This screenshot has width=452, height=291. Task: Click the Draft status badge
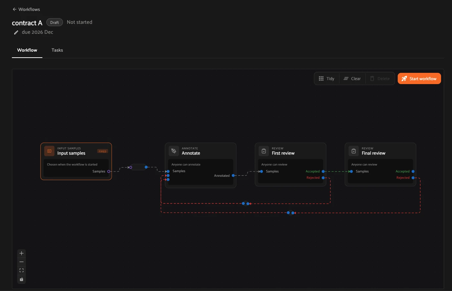55,23
